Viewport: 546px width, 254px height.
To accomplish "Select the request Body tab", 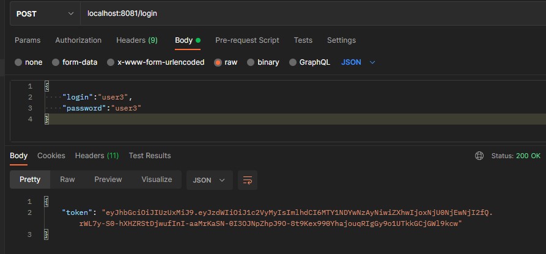I will point(188,40).
